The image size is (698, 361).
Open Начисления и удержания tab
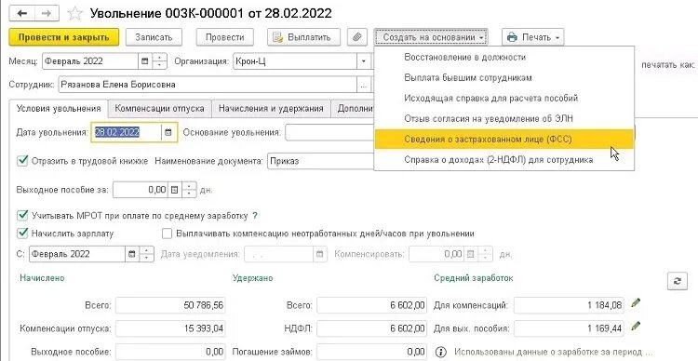coord(271,109)
